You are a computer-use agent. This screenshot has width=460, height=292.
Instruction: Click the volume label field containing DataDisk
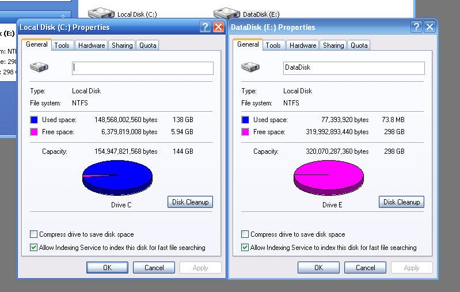point(353,68)
